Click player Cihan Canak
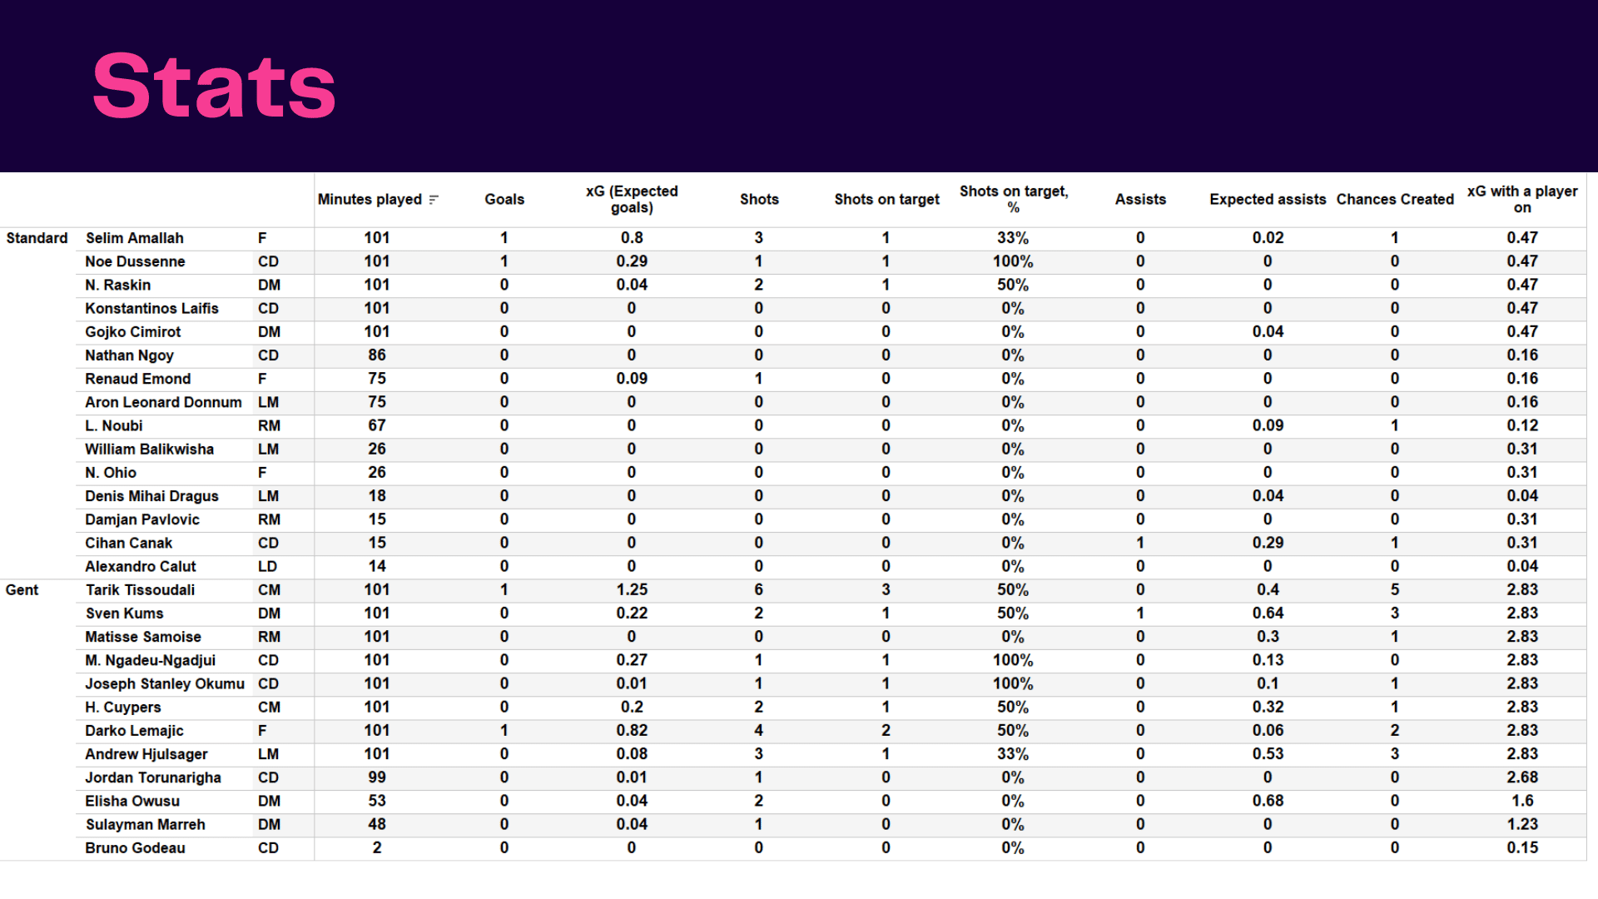The width and height of the screenshot is (1598, 899). pyautogui.click(x=128, y=543)
